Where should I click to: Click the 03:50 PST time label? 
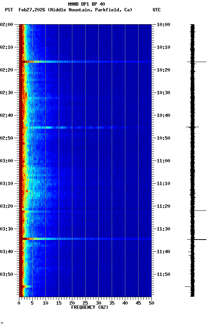pos(6,274)
